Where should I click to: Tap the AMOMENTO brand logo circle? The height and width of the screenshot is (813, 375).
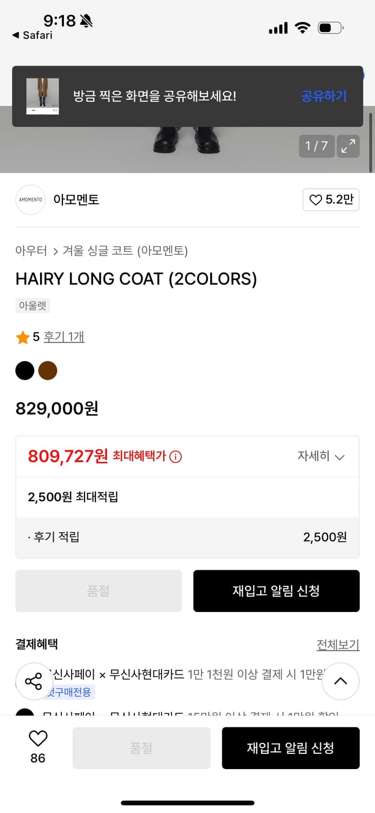point(30,200)
